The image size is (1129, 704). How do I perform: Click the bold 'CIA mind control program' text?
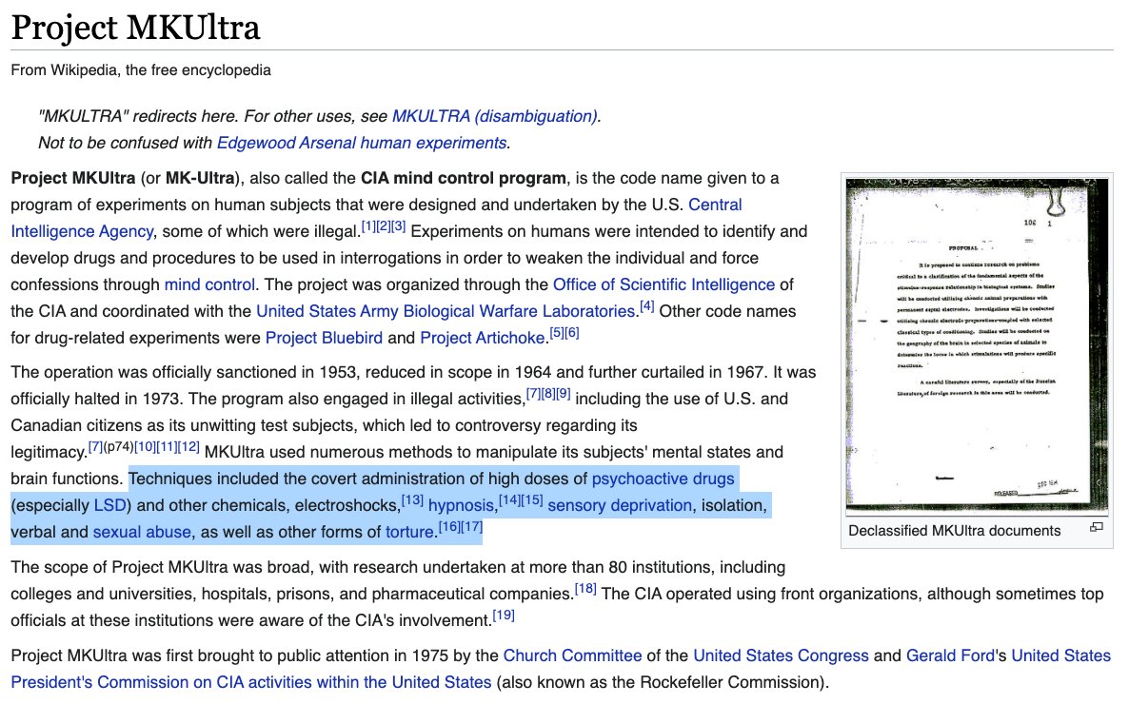coord(464,178)
